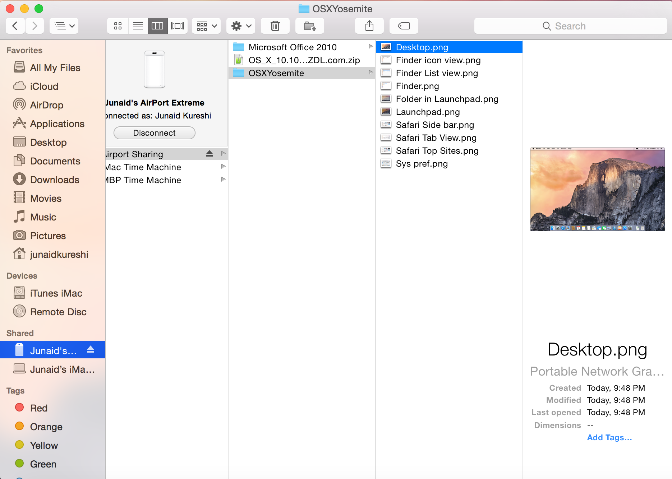This screenshot has width=672, height=479.
Task: Select Junaid's AirPort in Shared sidebar
Action: (52, 350)
